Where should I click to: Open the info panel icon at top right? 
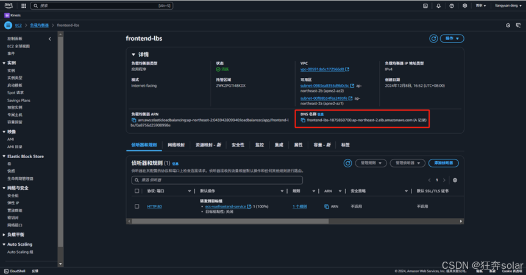508,25
